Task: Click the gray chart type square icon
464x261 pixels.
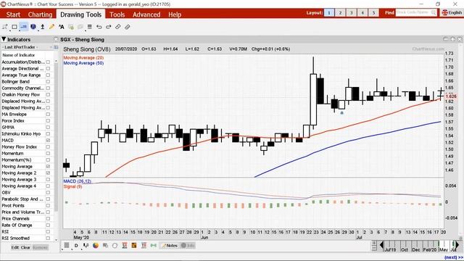Action: click(x=67, y=245)
